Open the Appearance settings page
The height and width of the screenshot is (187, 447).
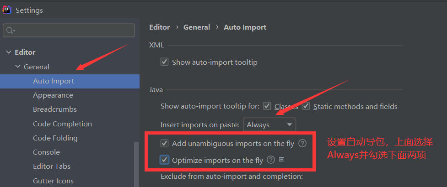(x=53, y=95)
